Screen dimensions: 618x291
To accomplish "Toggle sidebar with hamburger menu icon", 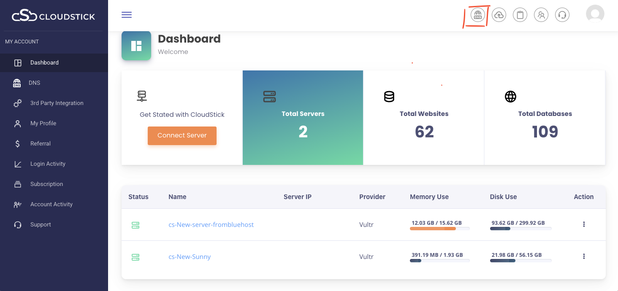I will click(127, 15).
